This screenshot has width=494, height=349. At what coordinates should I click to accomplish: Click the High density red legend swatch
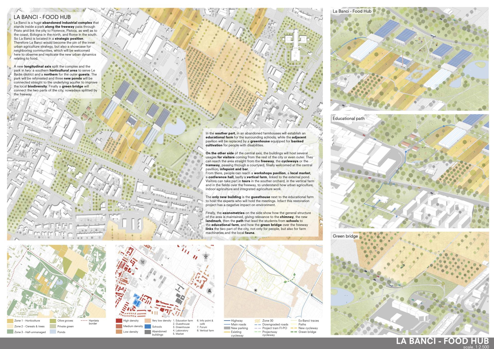119,321
